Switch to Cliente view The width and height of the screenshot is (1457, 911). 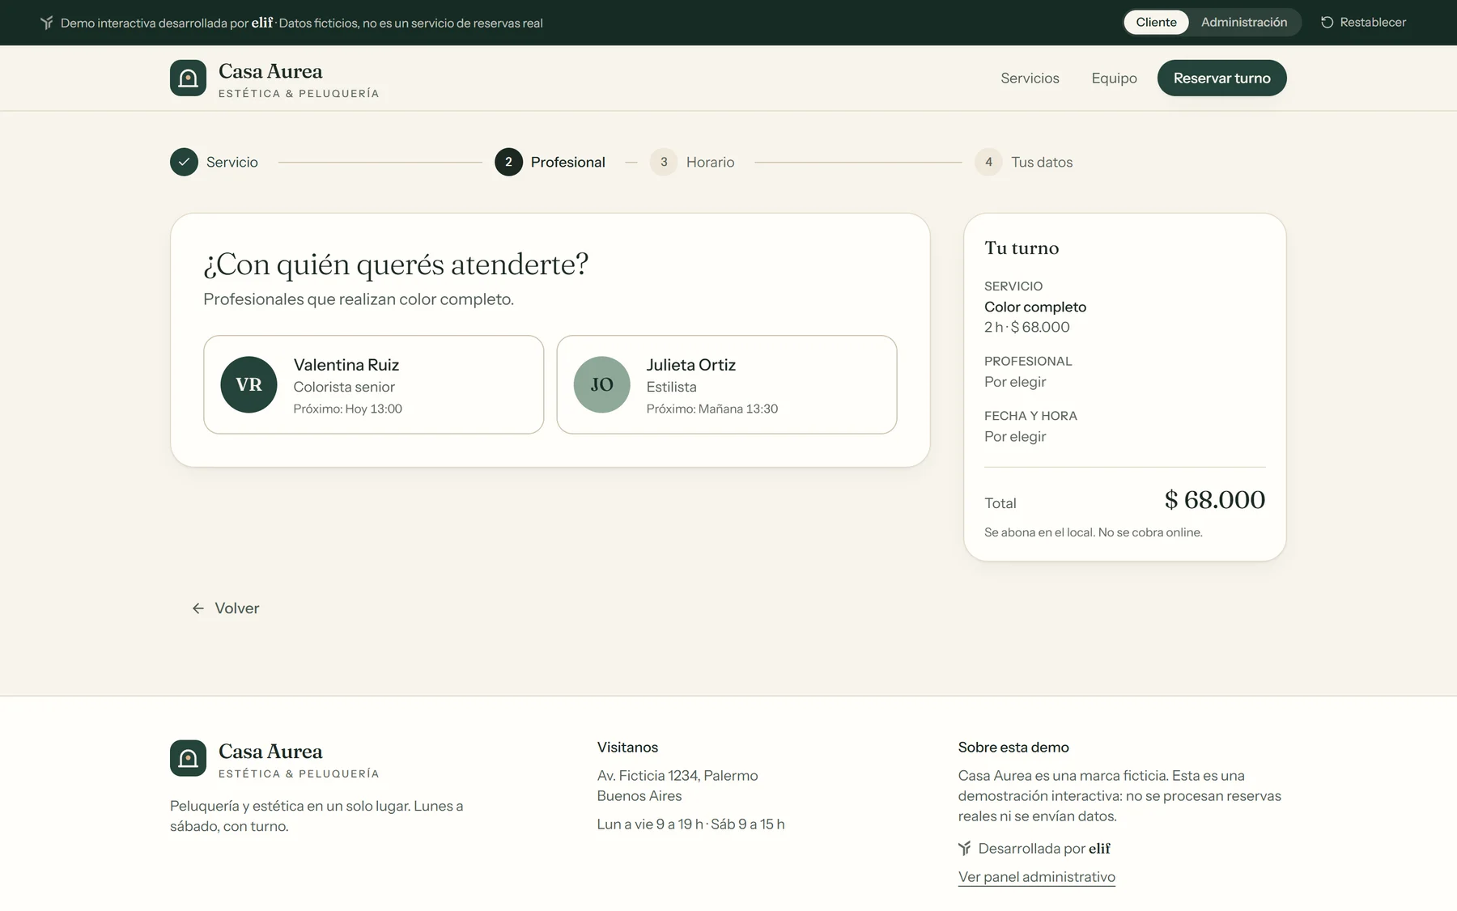1156,23
